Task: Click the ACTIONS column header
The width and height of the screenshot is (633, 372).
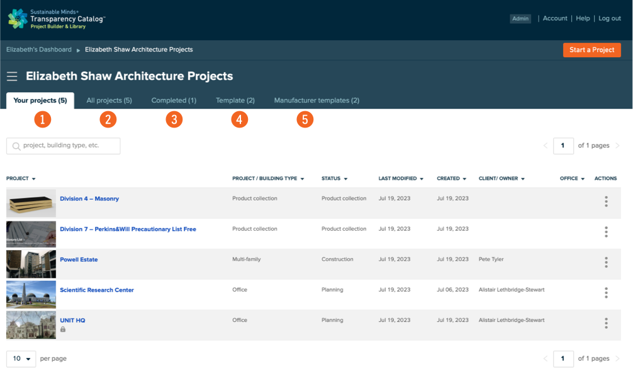Action: (605, 178)
